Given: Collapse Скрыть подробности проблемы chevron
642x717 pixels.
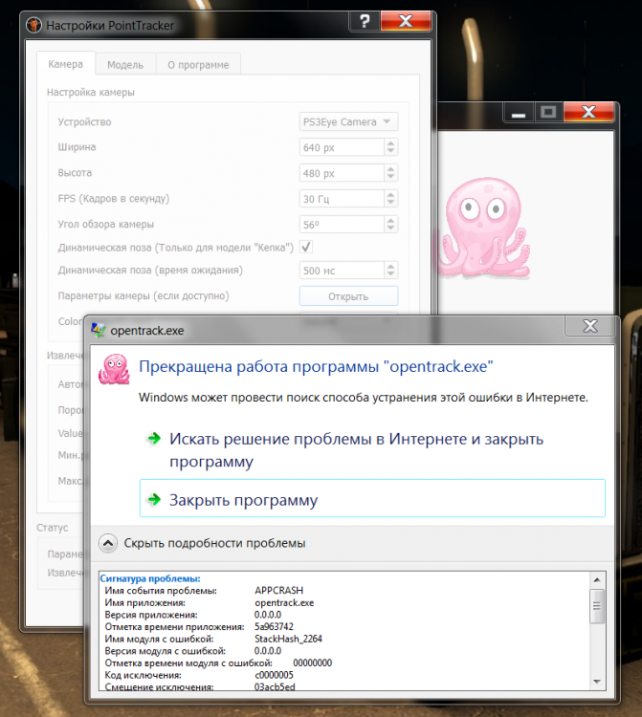Looking at the screenshot, I should (108, 543).
